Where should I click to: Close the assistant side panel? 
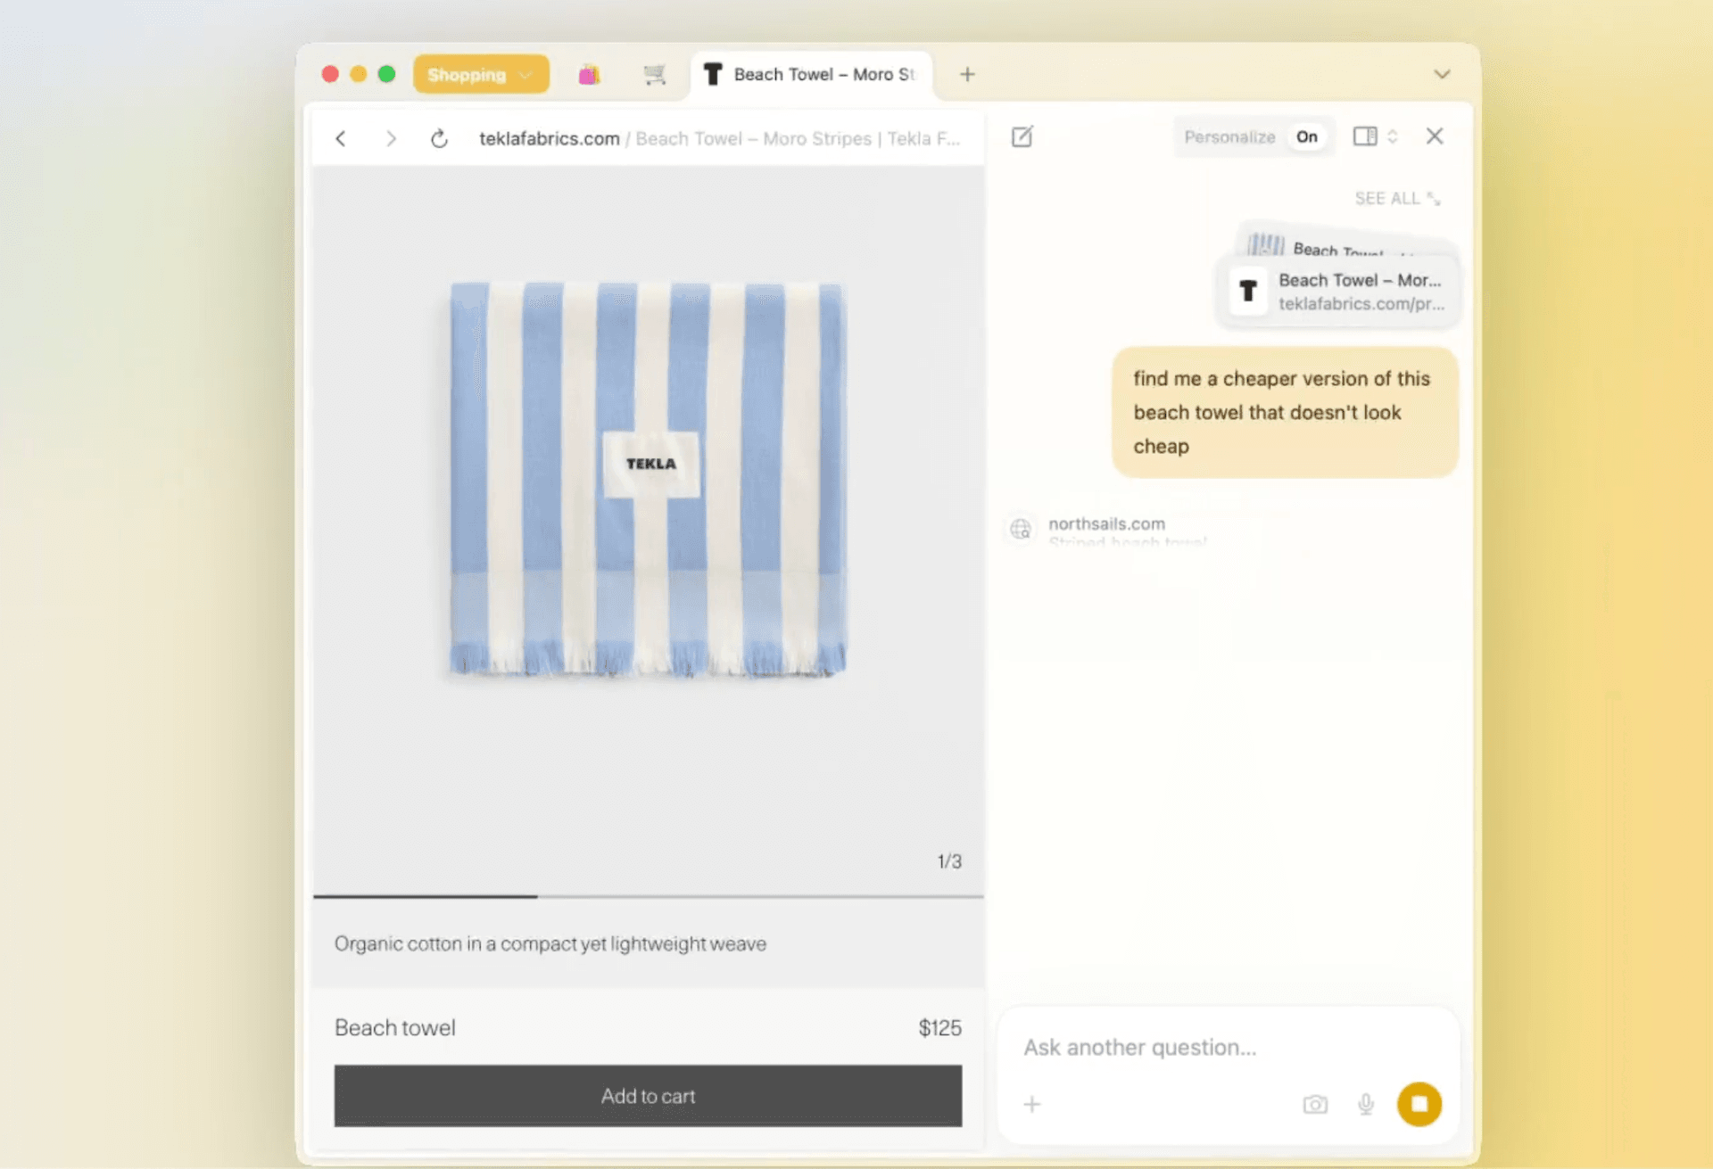[x=1435, y=136]
